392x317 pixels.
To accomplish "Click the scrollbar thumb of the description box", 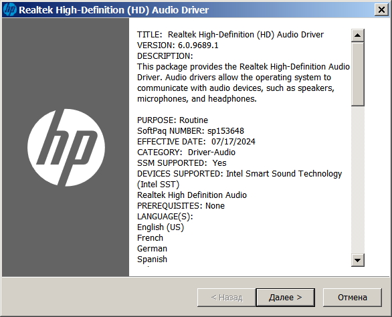I will pyautogui.click(x=357, y=74).
